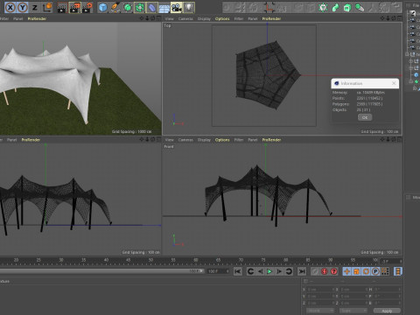Step forward one frame
This screenshot has width=420, height=315.
(x=279, y=271)
